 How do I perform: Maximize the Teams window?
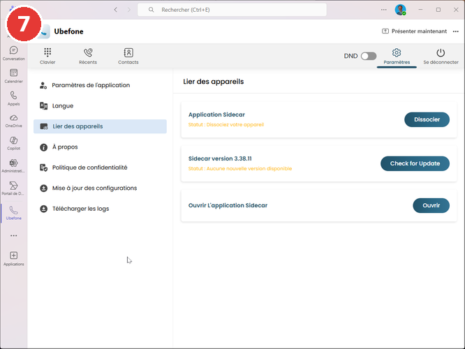[438, 10]
